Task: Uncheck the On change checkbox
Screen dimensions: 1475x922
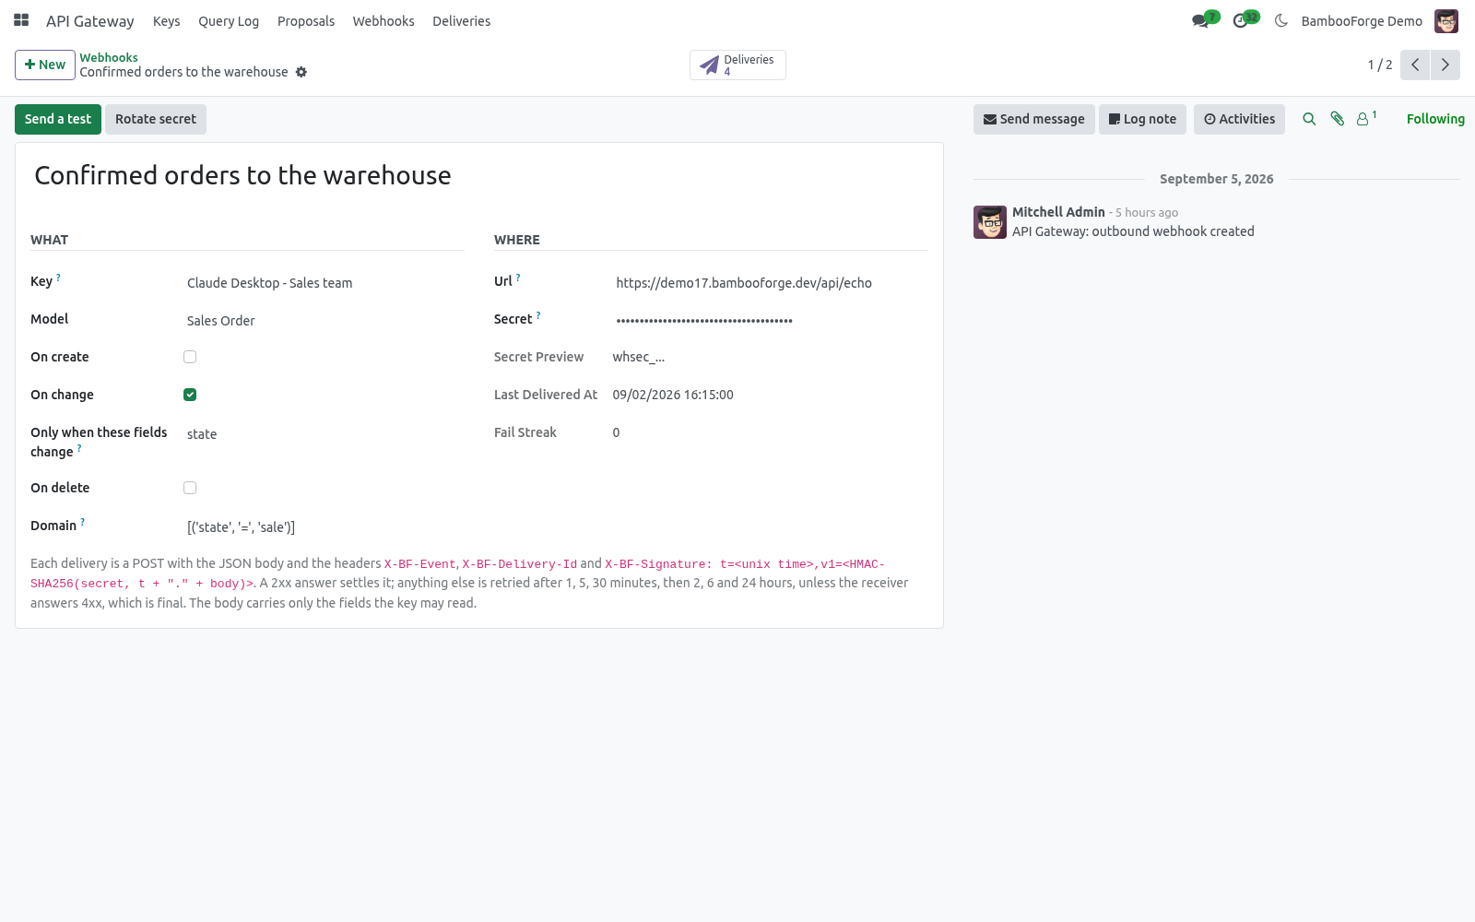Action: tap(190, 395)
